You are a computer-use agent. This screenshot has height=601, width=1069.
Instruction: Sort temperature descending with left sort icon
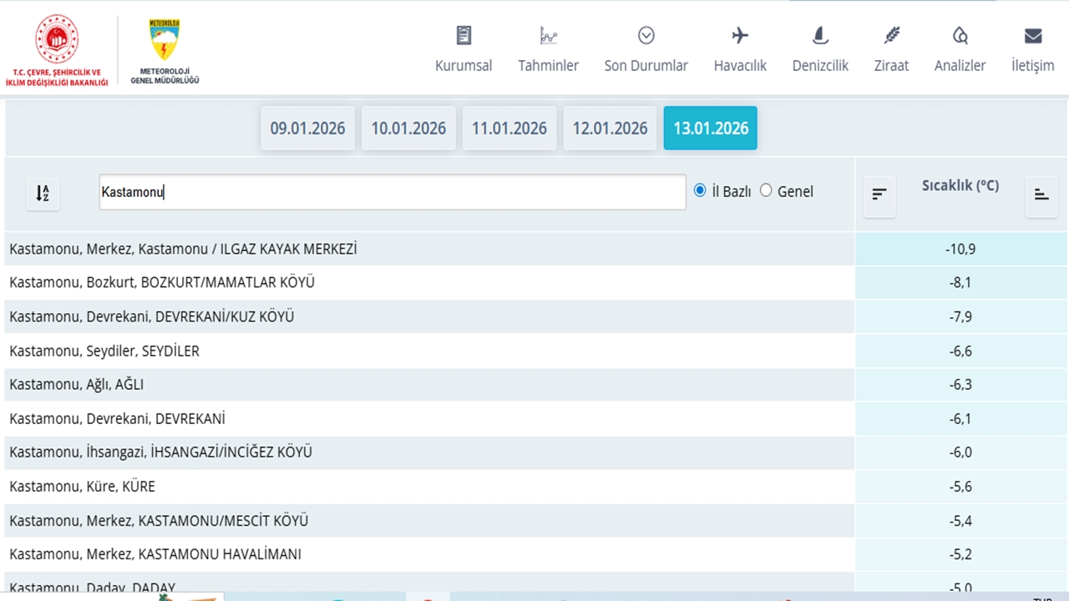click(x=879, y=194)
